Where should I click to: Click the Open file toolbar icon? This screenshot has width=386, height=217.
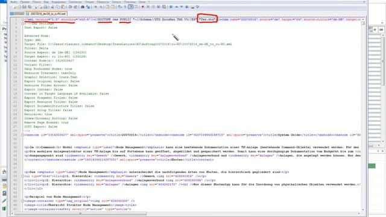(19, 7)
